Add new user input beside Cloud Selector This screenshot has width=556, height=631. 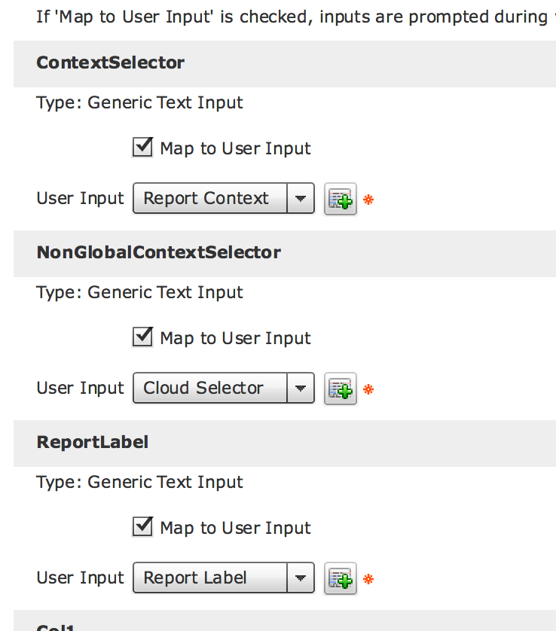(x=341, y=389)
